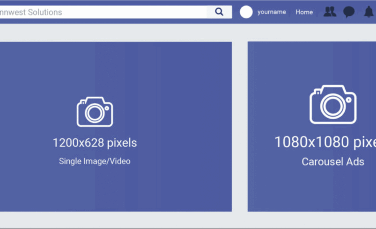Open the friend requests people icon
Screen dimensions: 376x229
[330, 12]
